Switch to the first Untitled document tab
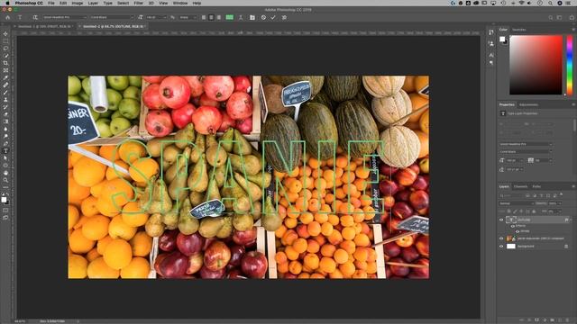This screenshot has height=324, width=577. click(x=44, y=26)
